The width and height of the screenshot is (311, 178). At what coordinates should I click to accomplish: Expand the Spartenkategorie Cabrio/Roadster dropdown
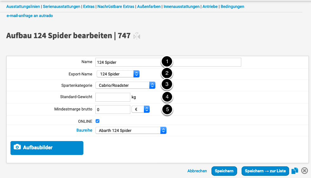(x=126, y=85)
